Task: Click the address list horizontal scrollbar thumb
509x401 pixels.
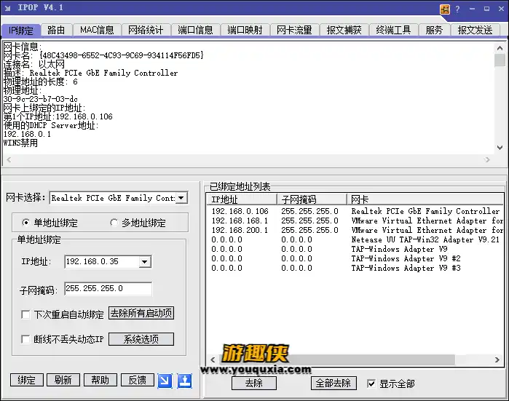Action: tap(336, 360)
